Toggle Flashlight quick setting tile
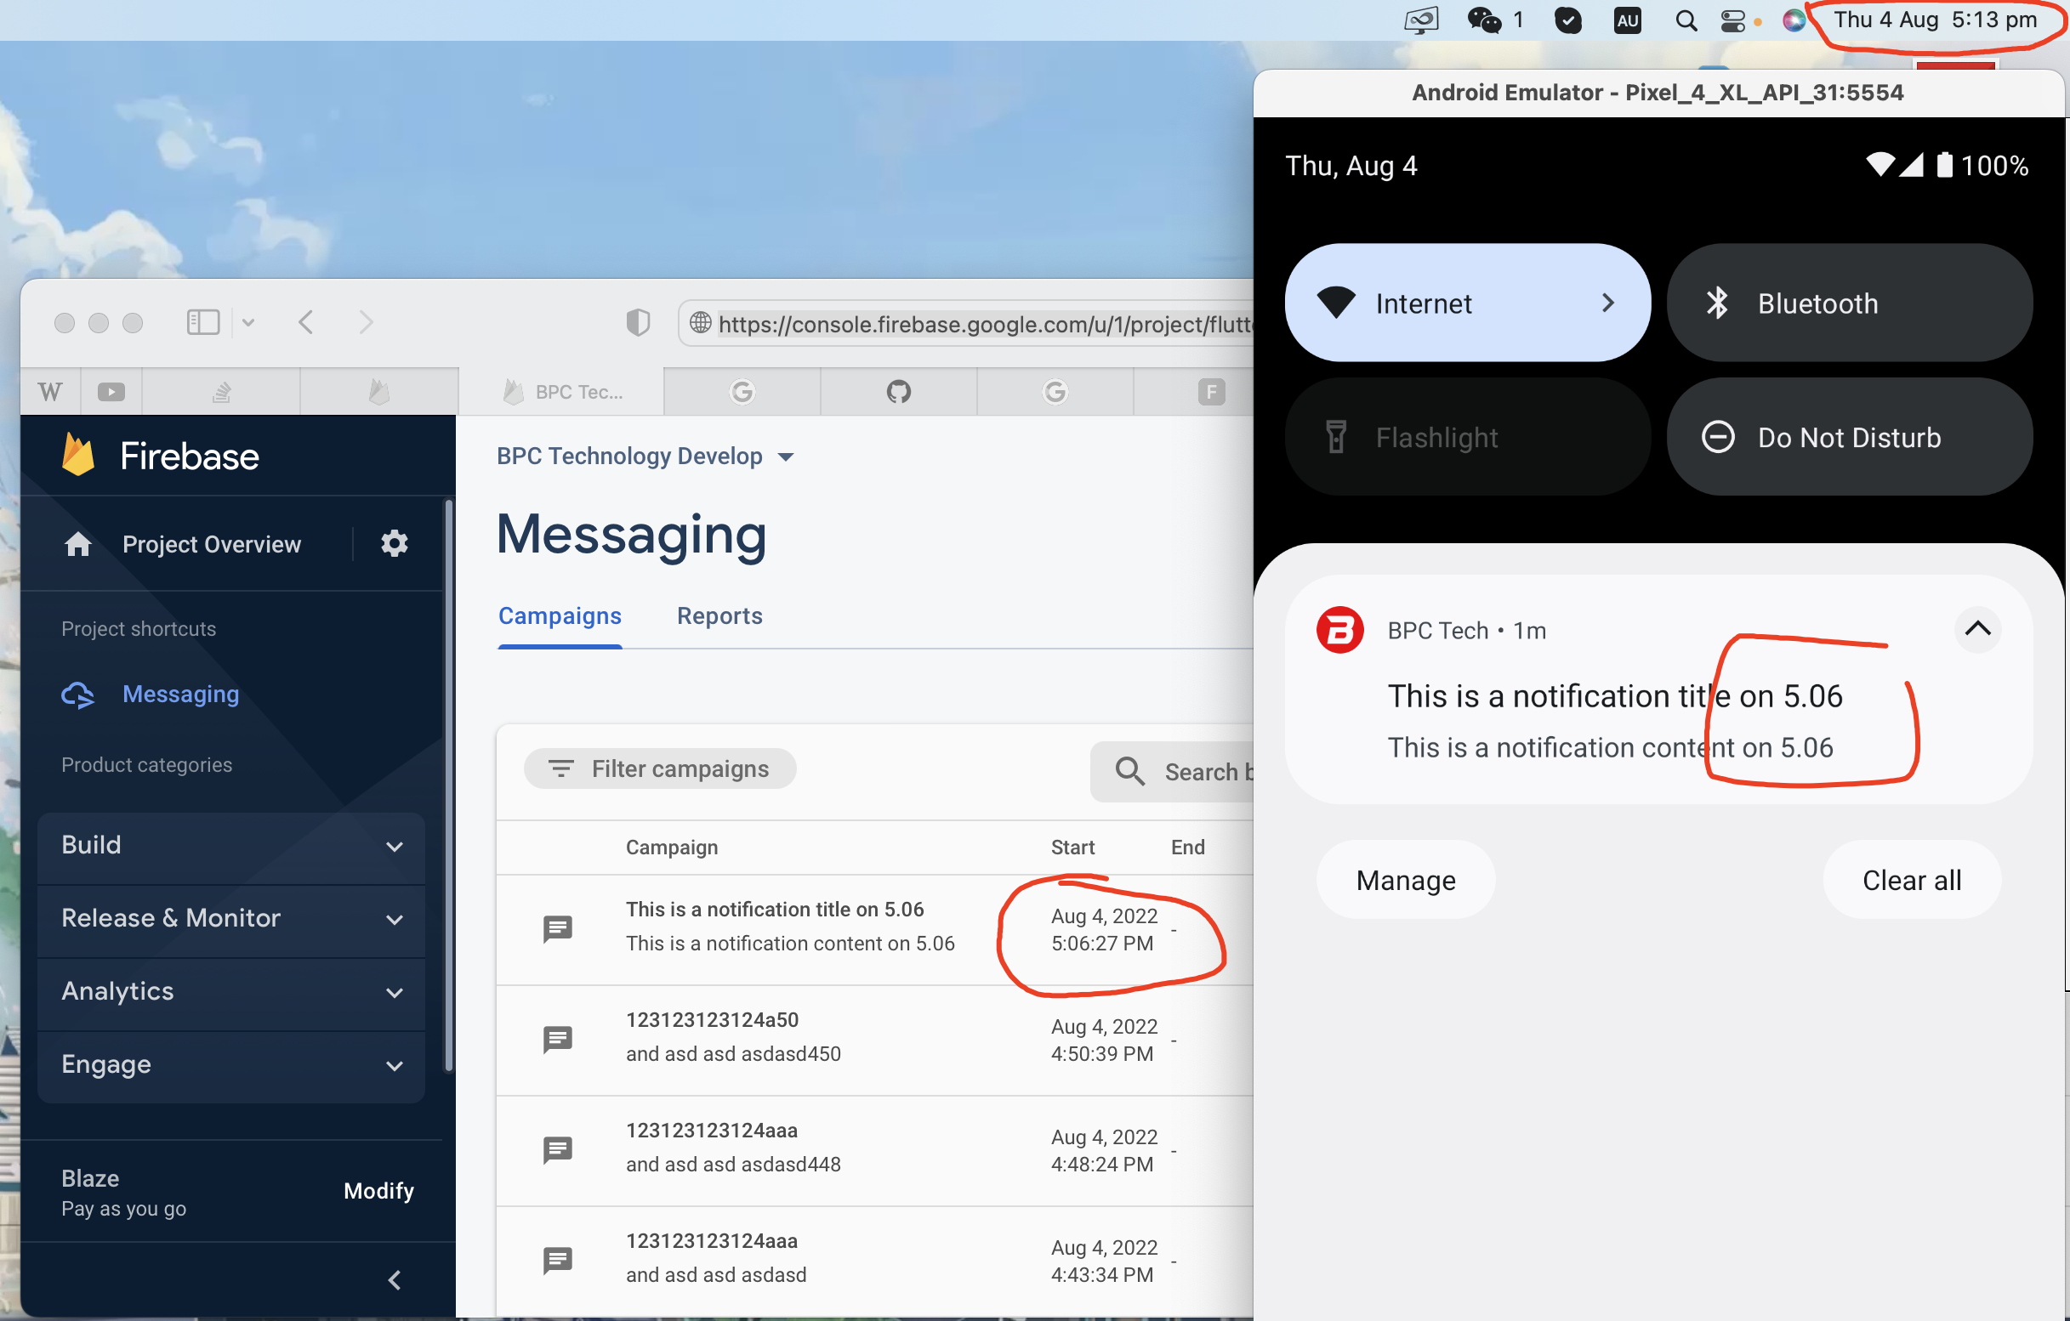Image resolution: width=2070 pixels, height=1321 pixels. coord(1467,437)
